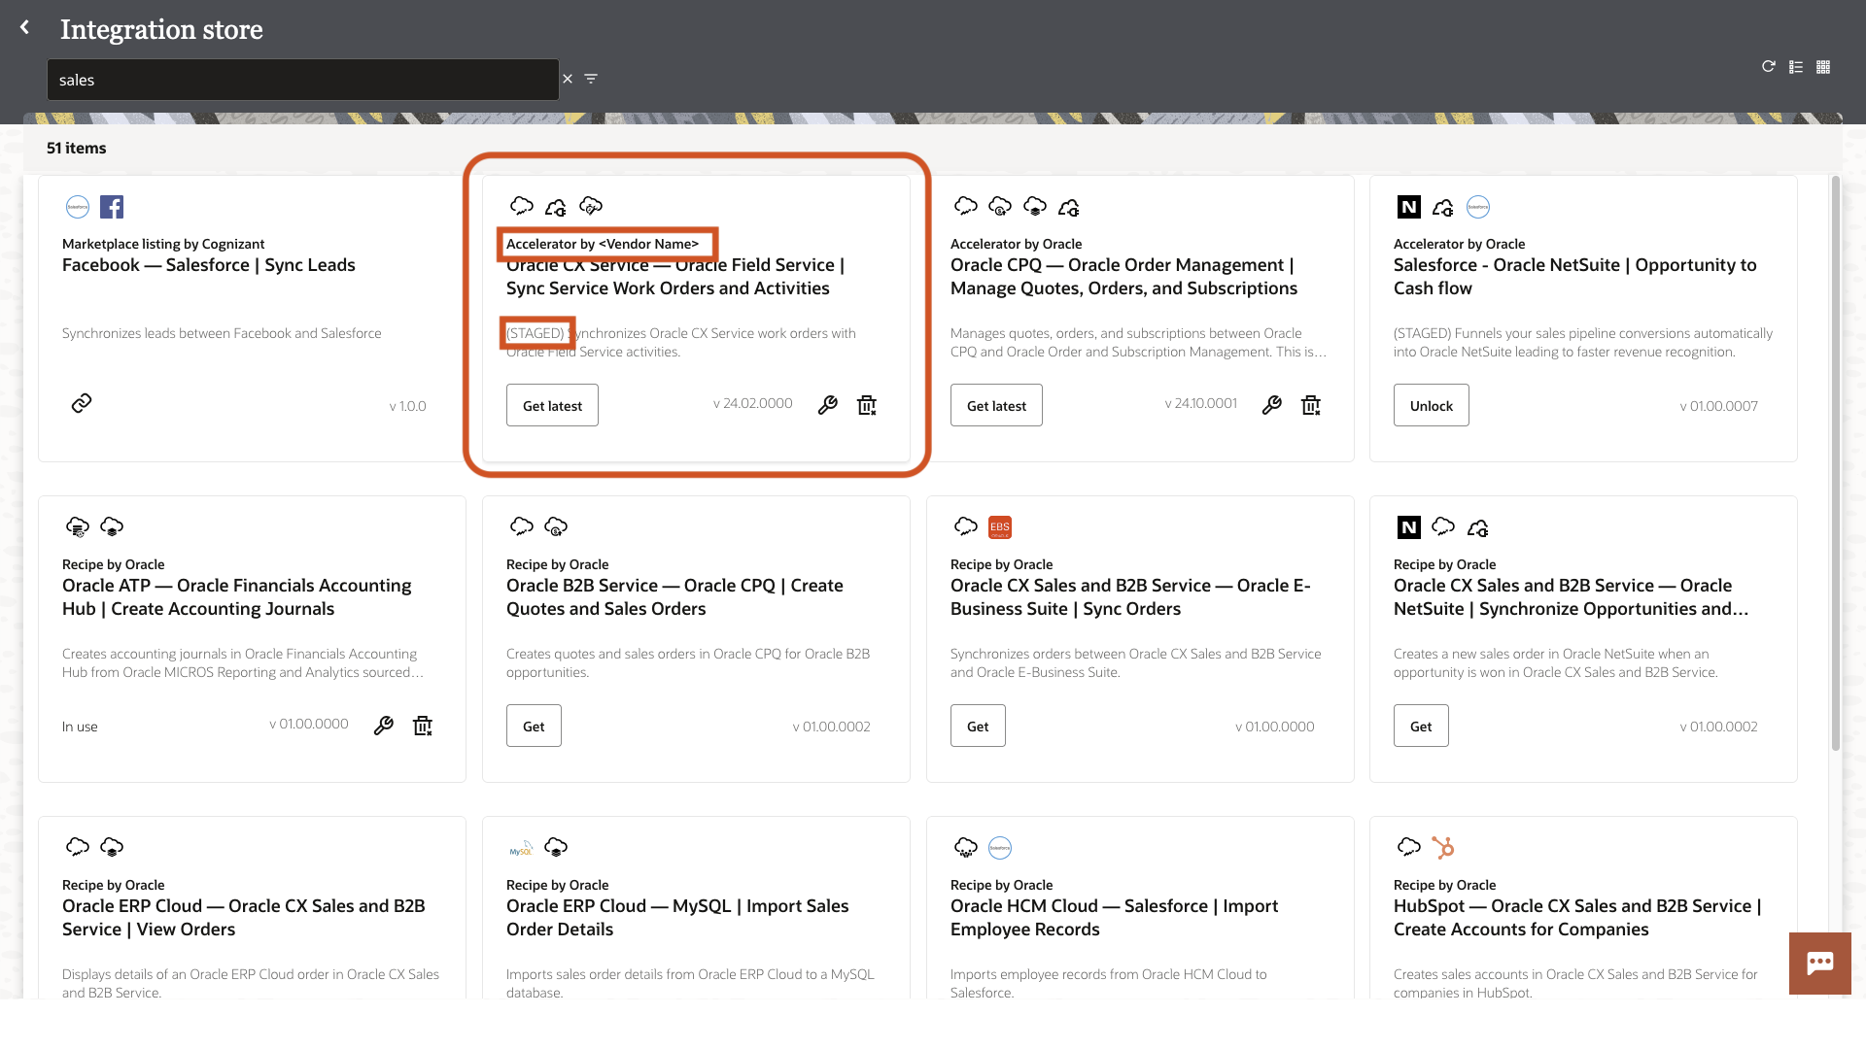
Task: Delete the Oracle CPQ Order Management accelerator
Action: pos(1311,405)
